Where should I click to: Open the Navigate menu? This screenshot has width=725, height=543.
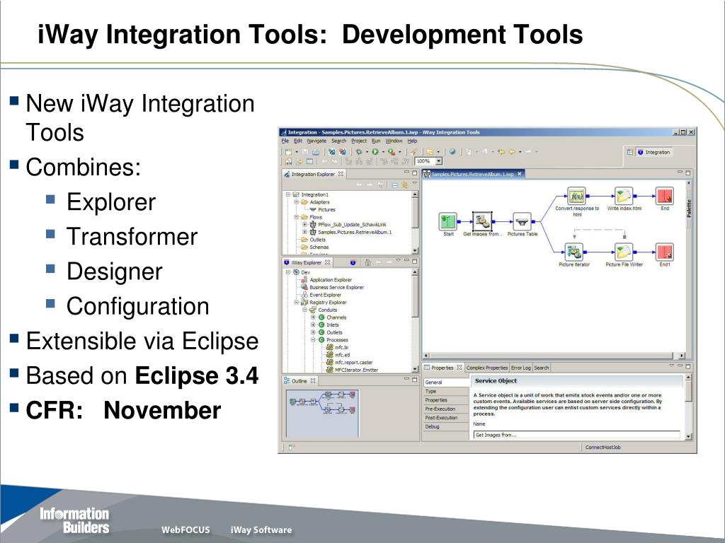(316, 141)
